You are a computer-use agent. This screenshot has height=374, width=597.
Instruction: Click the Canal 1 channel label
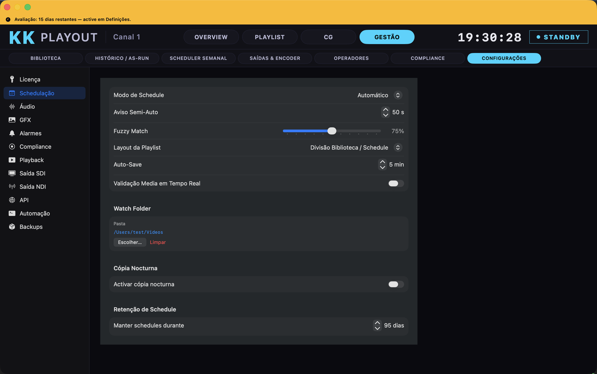point(127,37)
